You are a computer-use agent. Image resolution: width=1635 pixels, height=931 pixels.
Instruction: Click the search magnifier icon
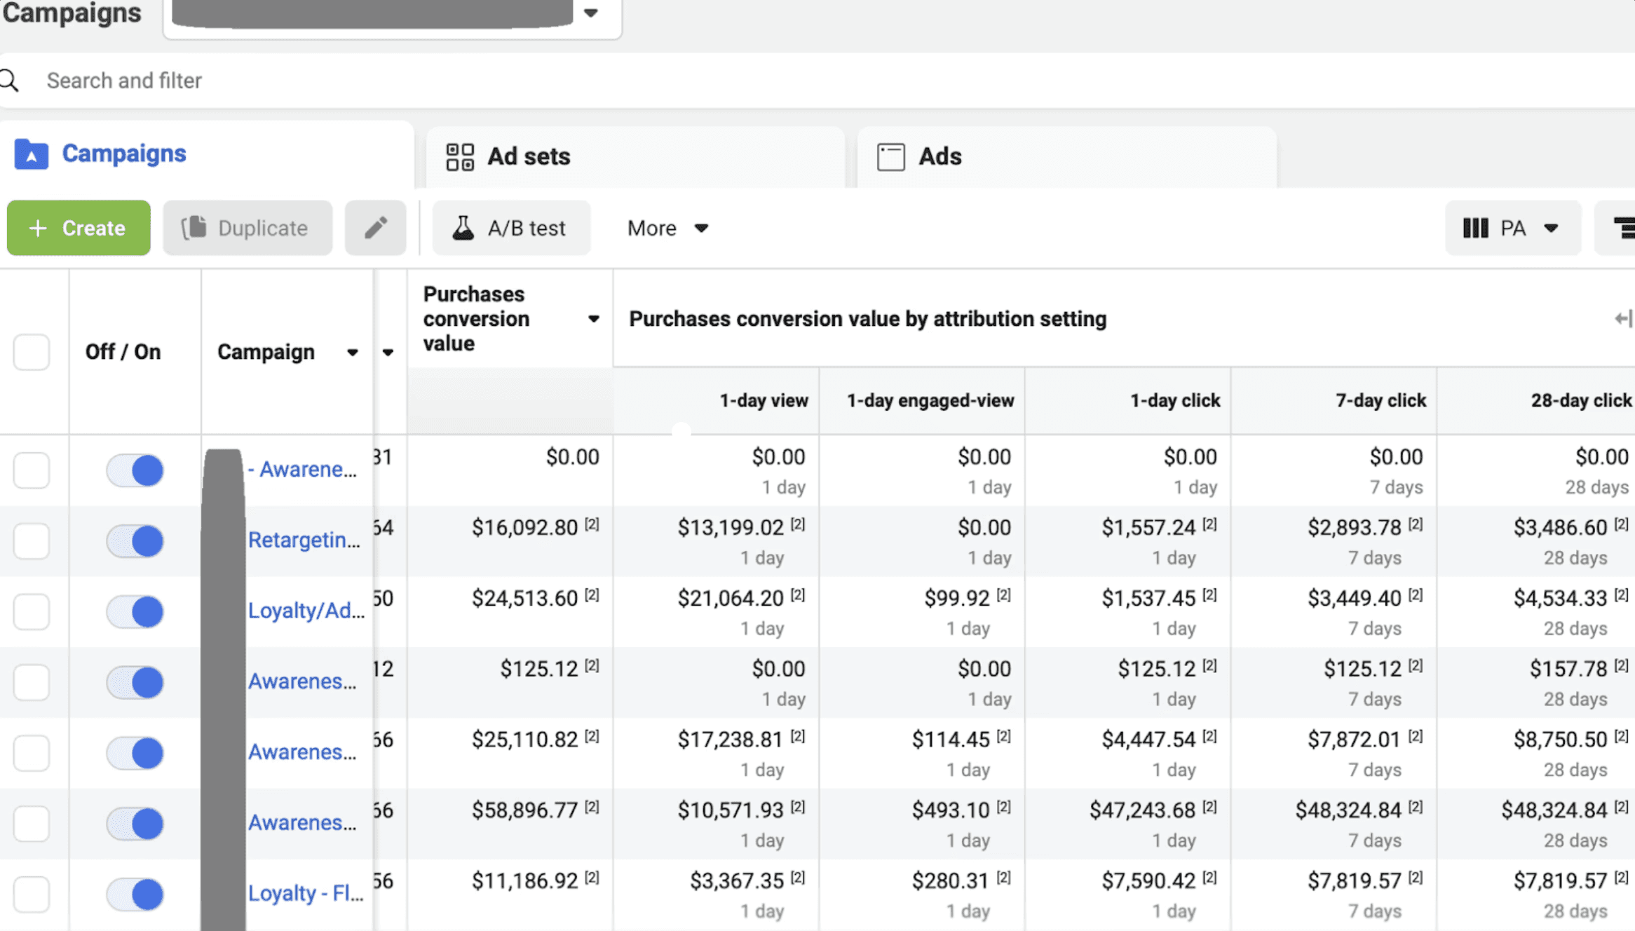[10, 81]
